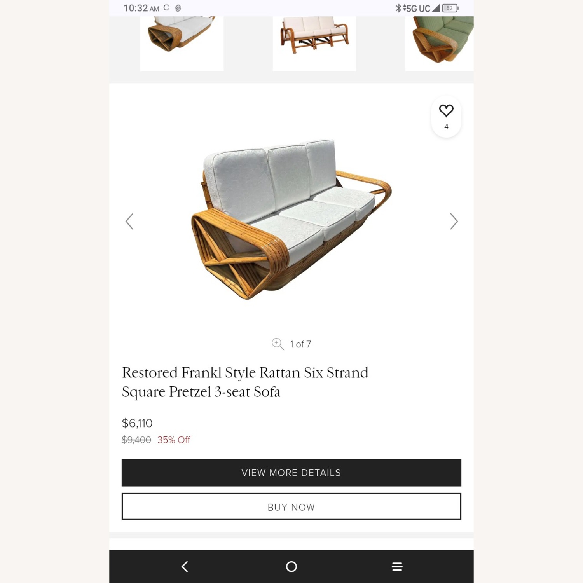
Task: Open the middle cream-cushion sofa thumbnail
Action: (314, 43)
